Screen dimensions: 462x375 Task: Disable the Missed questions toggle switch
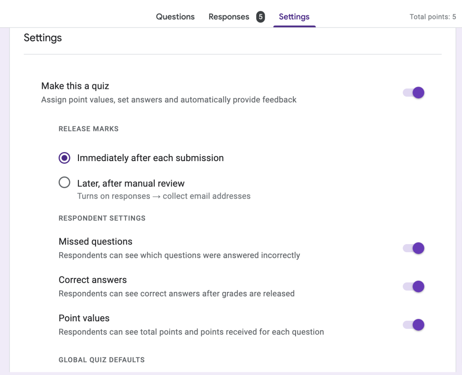click(x=414, y=248)
